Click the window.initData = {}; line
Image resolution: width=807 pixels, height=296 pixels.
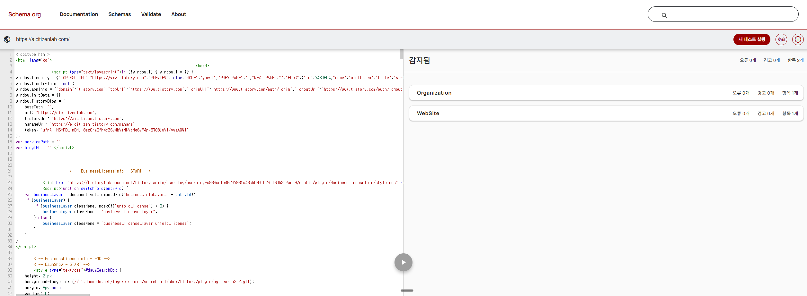tap(40, 95)
